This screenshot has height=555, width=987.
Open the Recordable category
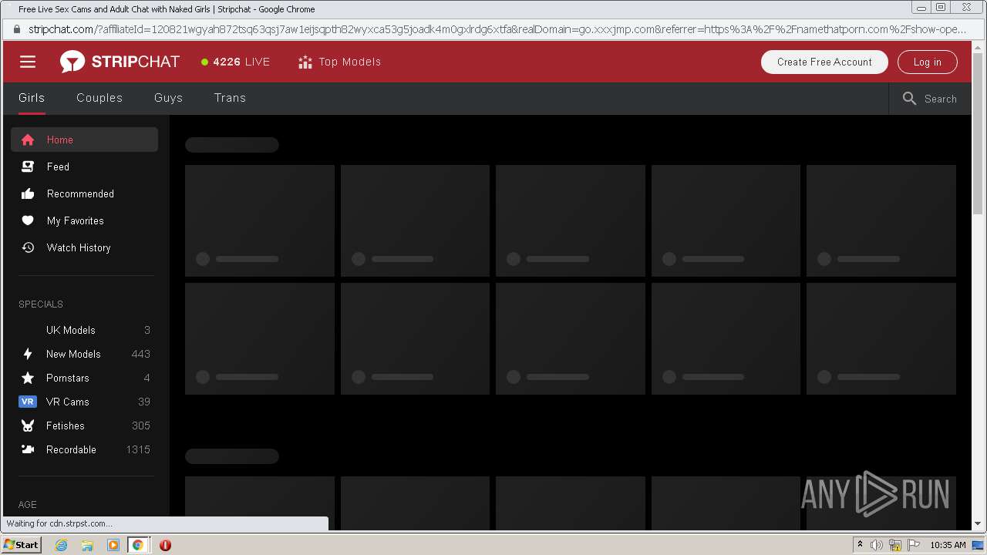coord(84,449)
